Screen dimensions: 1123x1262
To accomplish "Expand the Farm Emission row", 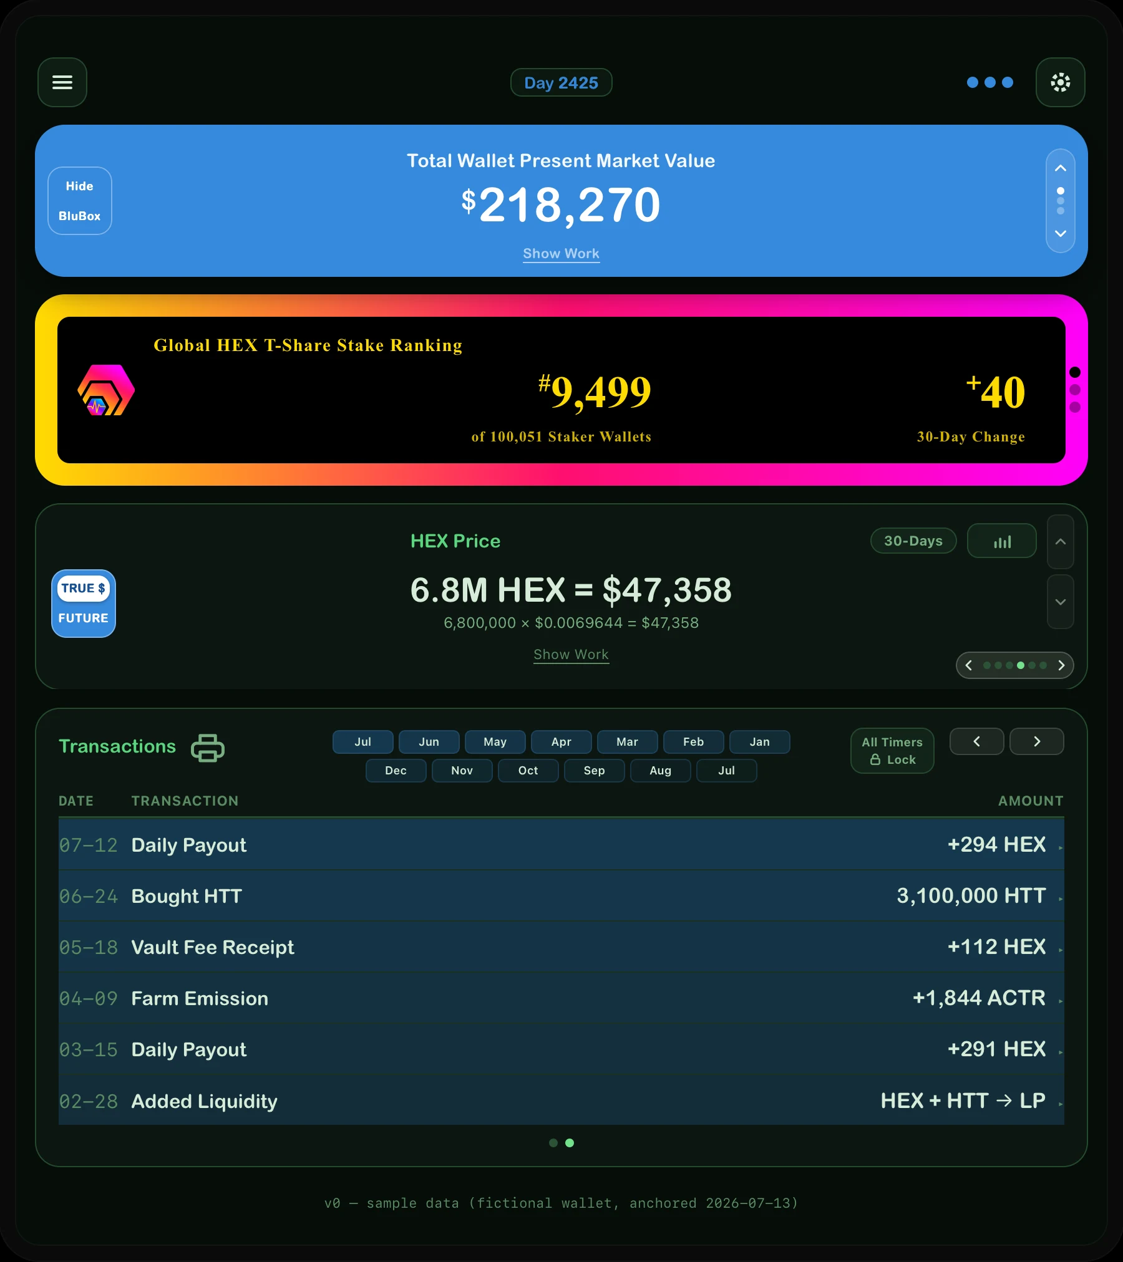I will point(561,998).
